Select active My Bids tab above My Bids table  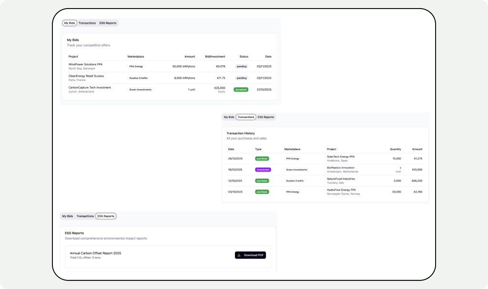point(70,23)
